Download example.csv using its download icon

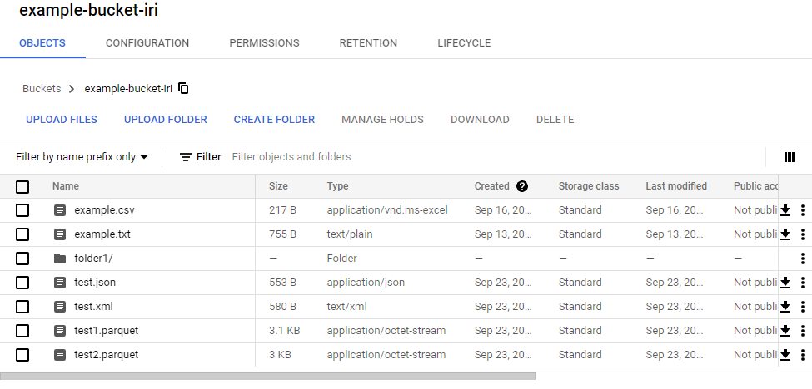coord(785,209)
